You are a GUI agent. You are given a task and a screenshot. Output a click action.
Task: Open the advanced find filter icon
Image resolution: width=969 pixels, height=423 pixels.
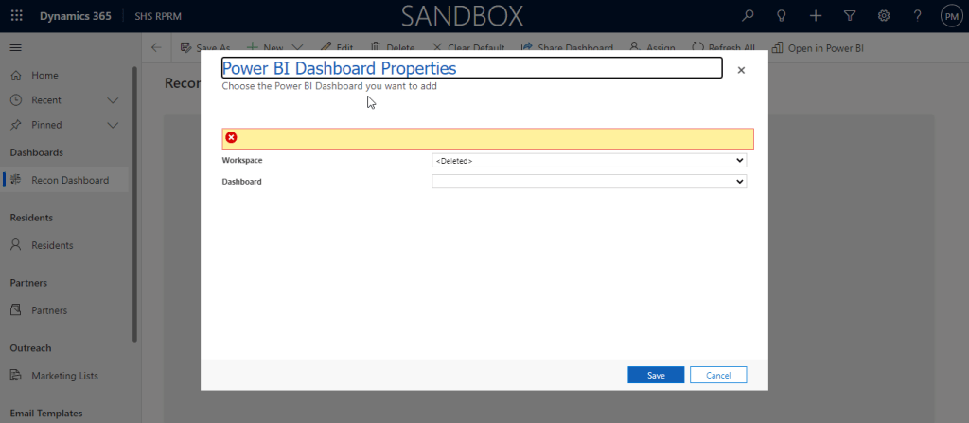(850, 16)
